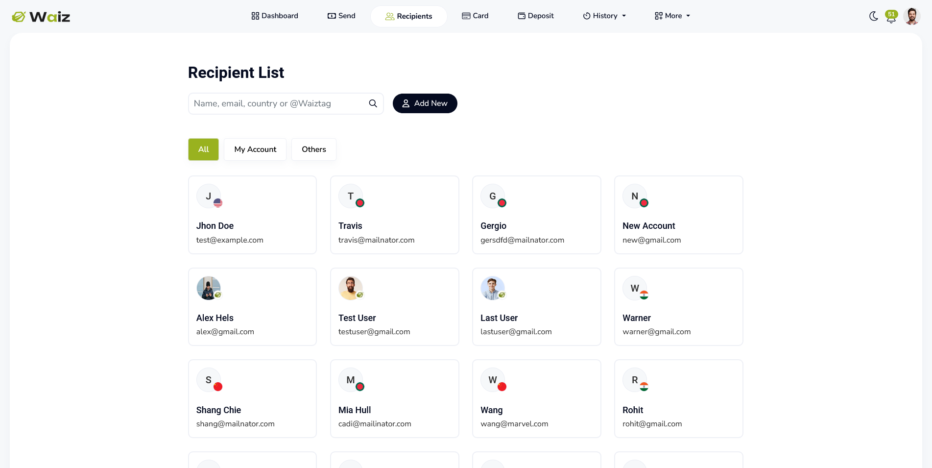Click the search magnifier icon
The height and width of the screenshot is (468, 932).
[x=373, y=103]
